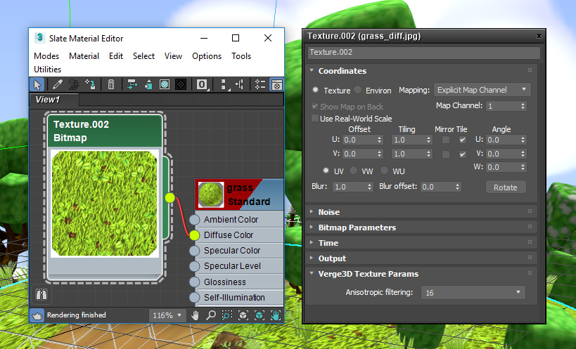
Task: Open the Material menu
Action: 84,56
